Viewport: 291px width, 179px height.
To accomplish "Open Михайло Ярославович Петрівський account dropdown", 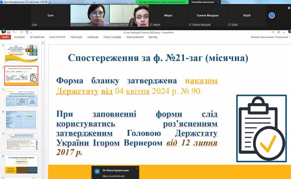I will point(270,37).
